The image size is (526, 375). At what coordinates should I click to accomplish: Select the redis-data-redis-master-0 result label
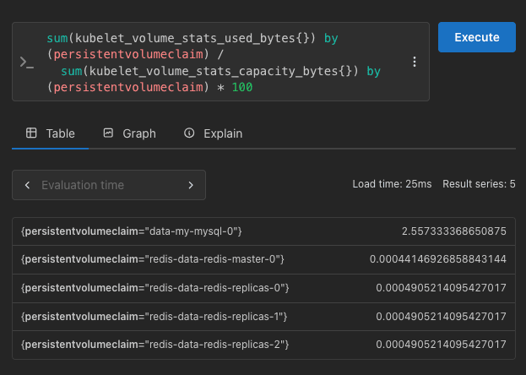[153, 259]
